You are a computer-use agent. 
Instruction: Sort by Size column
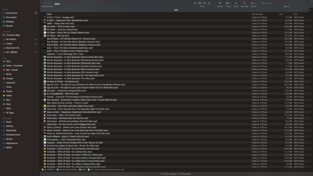click(x=281, y=14)
